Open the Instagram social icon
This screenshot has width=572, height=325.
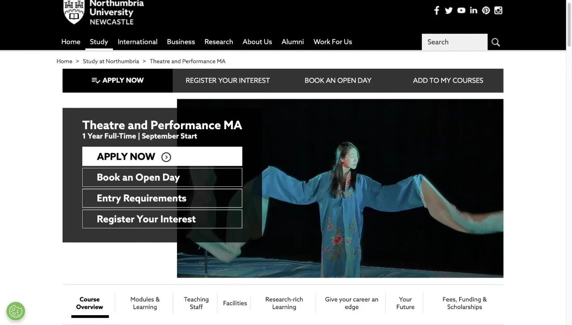498,10
